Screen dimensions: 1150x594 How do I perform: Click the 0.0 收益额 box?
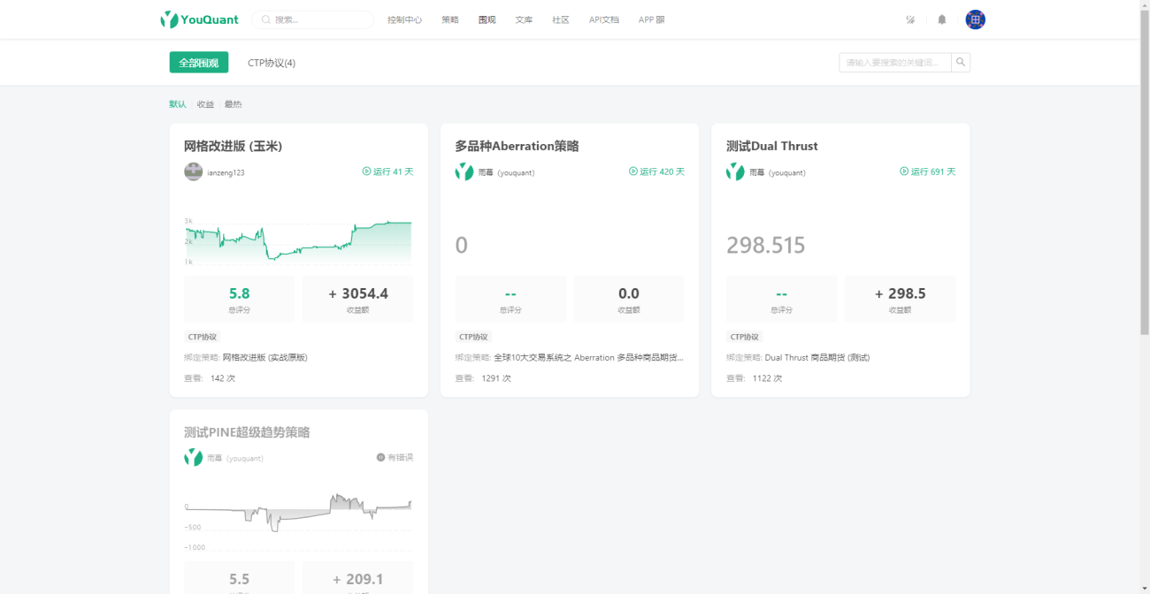point(629,299)
